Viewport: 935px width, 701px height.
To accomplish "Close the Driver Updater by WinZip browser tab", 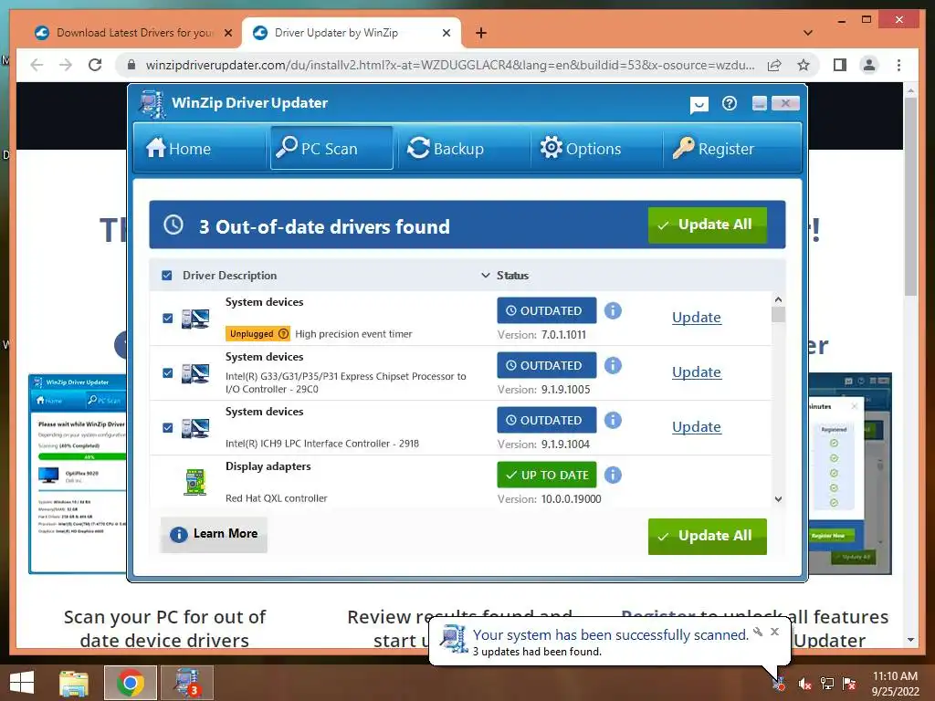I will [446, 34].
